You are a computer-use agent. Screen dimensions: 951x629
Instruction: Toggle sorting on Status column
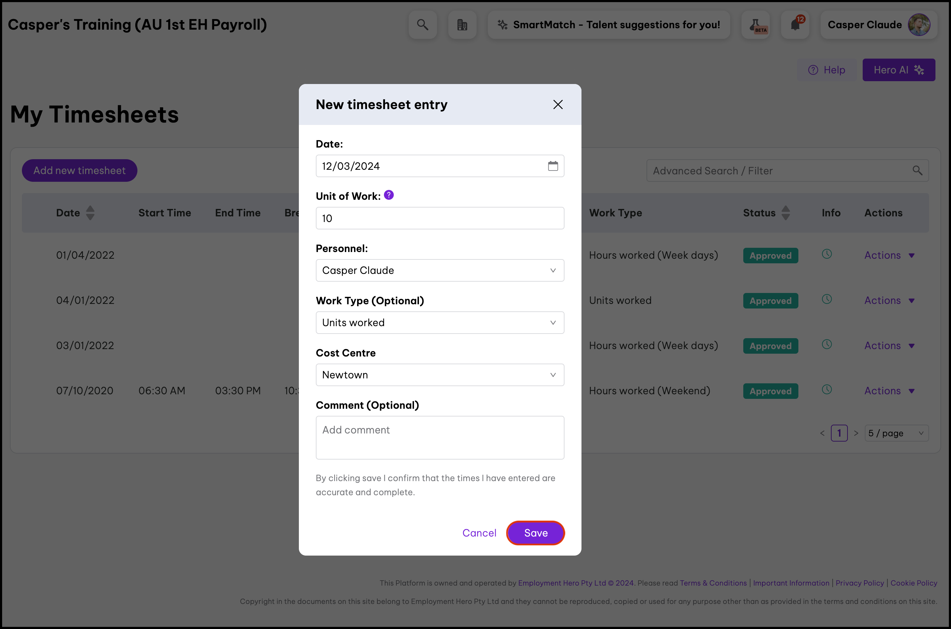point(786,213)
